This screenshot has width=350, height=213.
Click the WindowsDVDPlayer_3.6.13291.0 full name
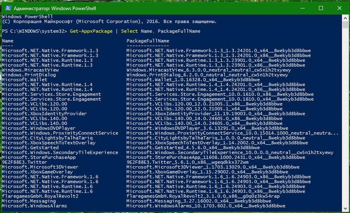click(207, 128)
